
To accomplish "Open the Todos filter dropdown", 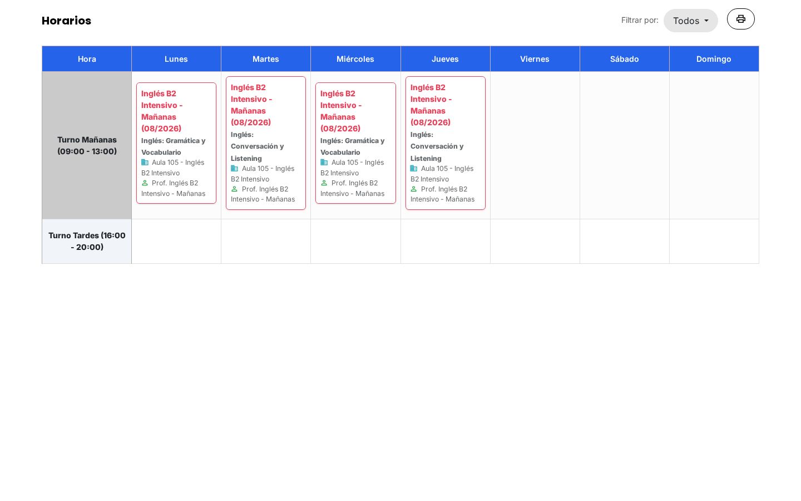I will (690, 21).
